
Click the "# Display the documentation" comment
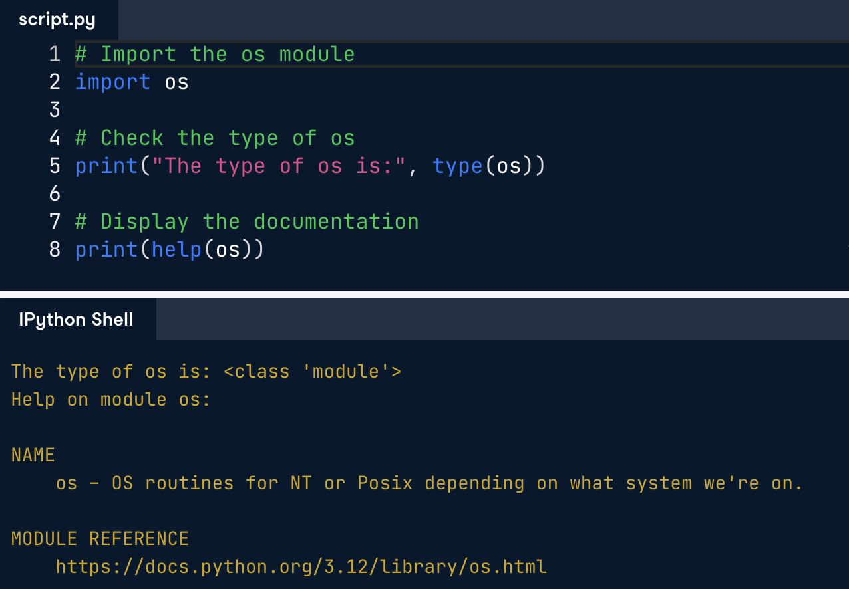coord(247,221)
